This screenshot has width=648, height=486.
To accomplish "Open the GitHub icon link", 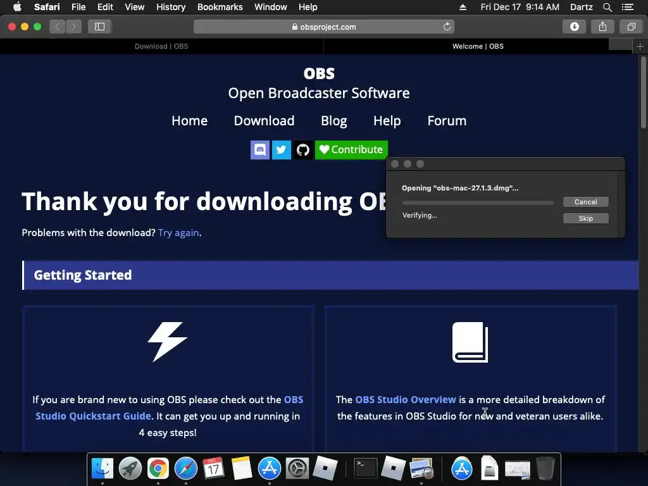I will [x=303, y=149].
